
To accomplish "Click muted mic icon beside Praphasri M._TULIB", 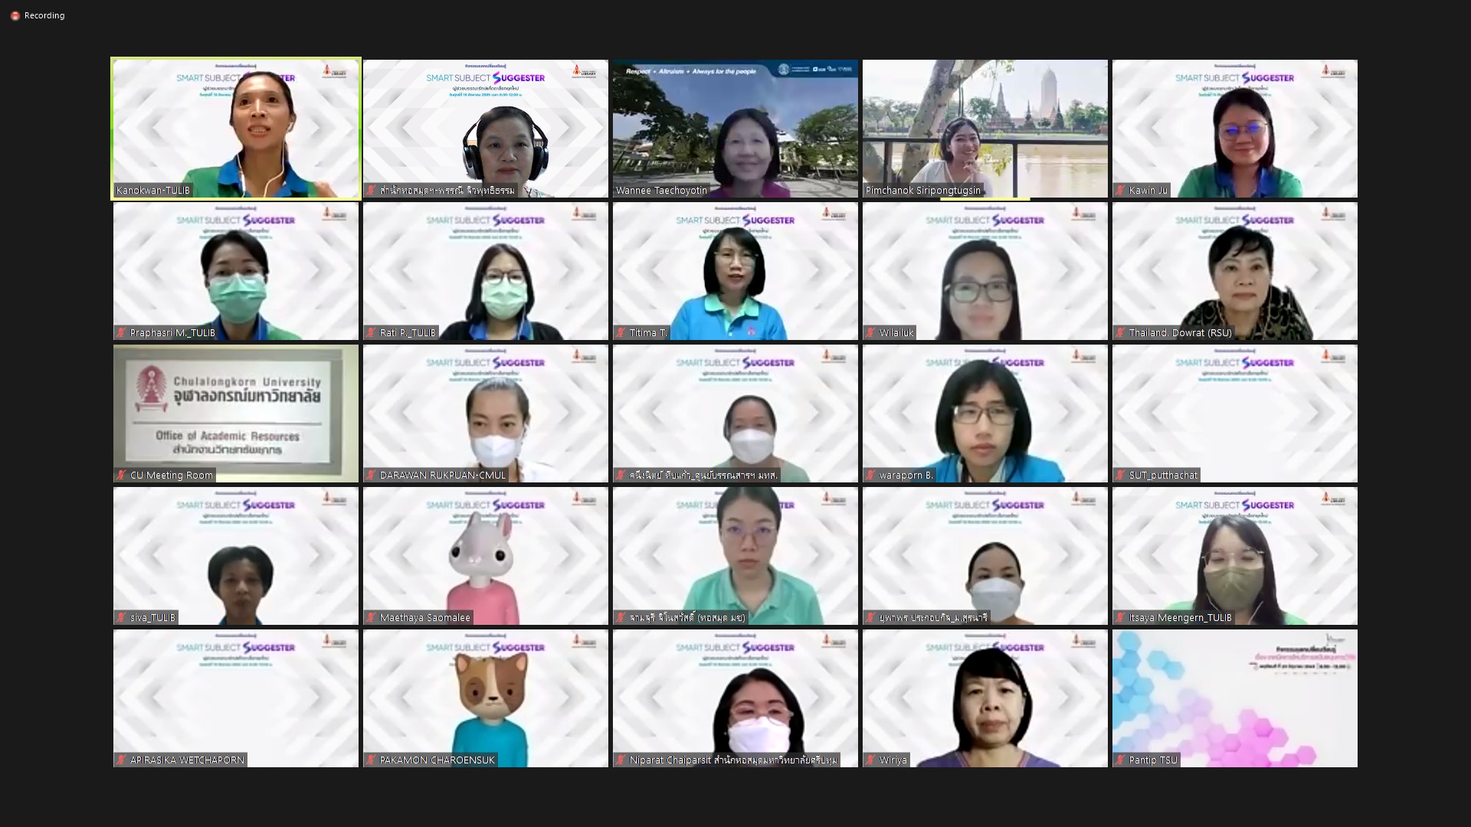I will pos(121,332).
